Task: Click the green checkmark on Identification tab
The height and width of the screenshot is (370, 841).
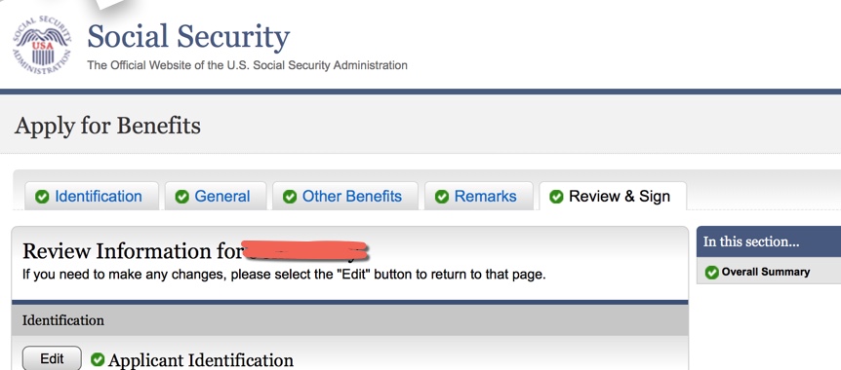Action: 42,197
